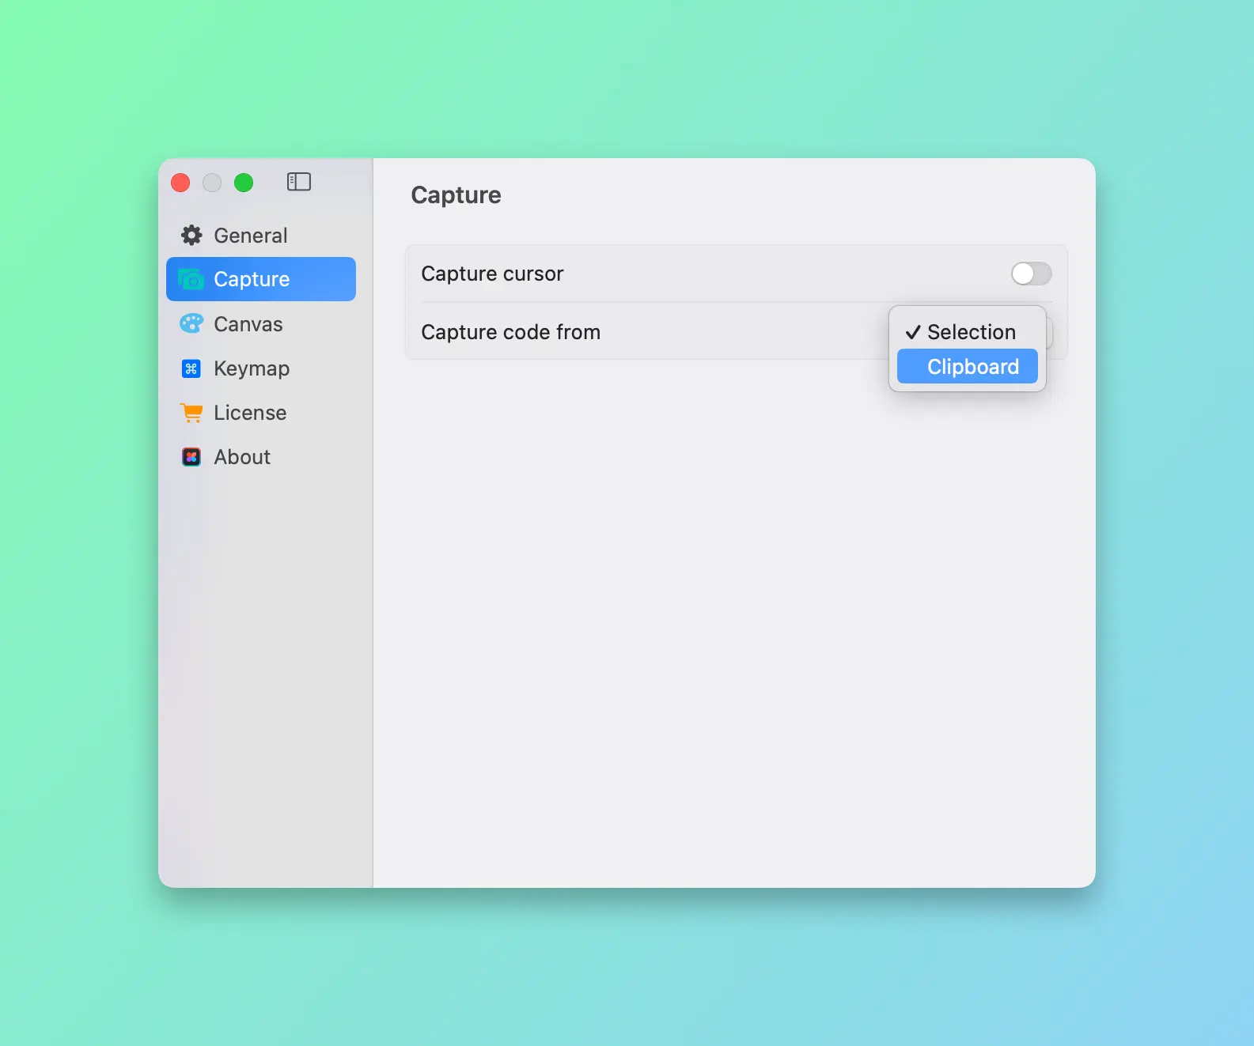Go to the Keymap section
The width and height of the screenshot is (1254, 1046).
252,368
